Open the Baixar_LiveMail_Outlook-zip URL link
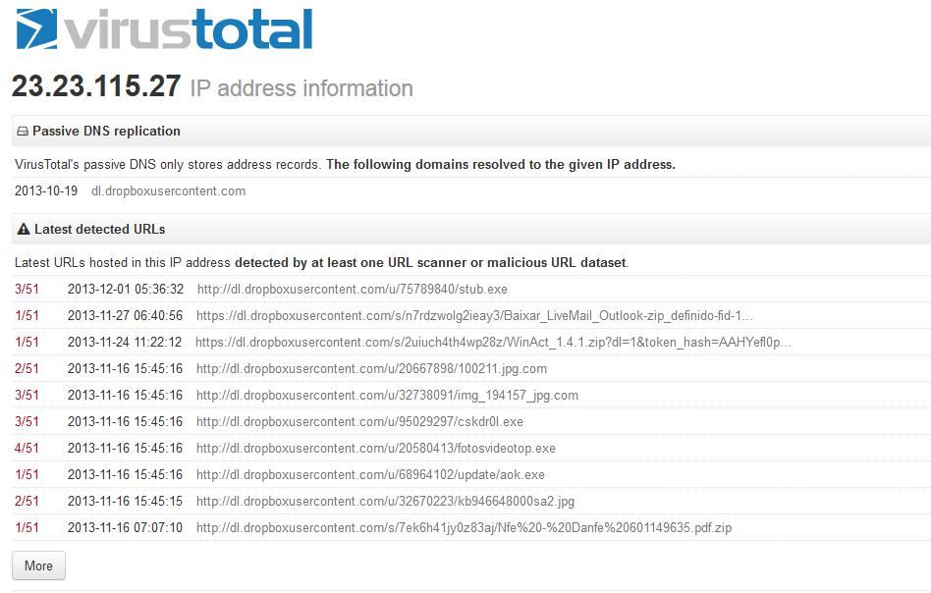This screenshot has height=593, width=931. click(x=474, y=316)
